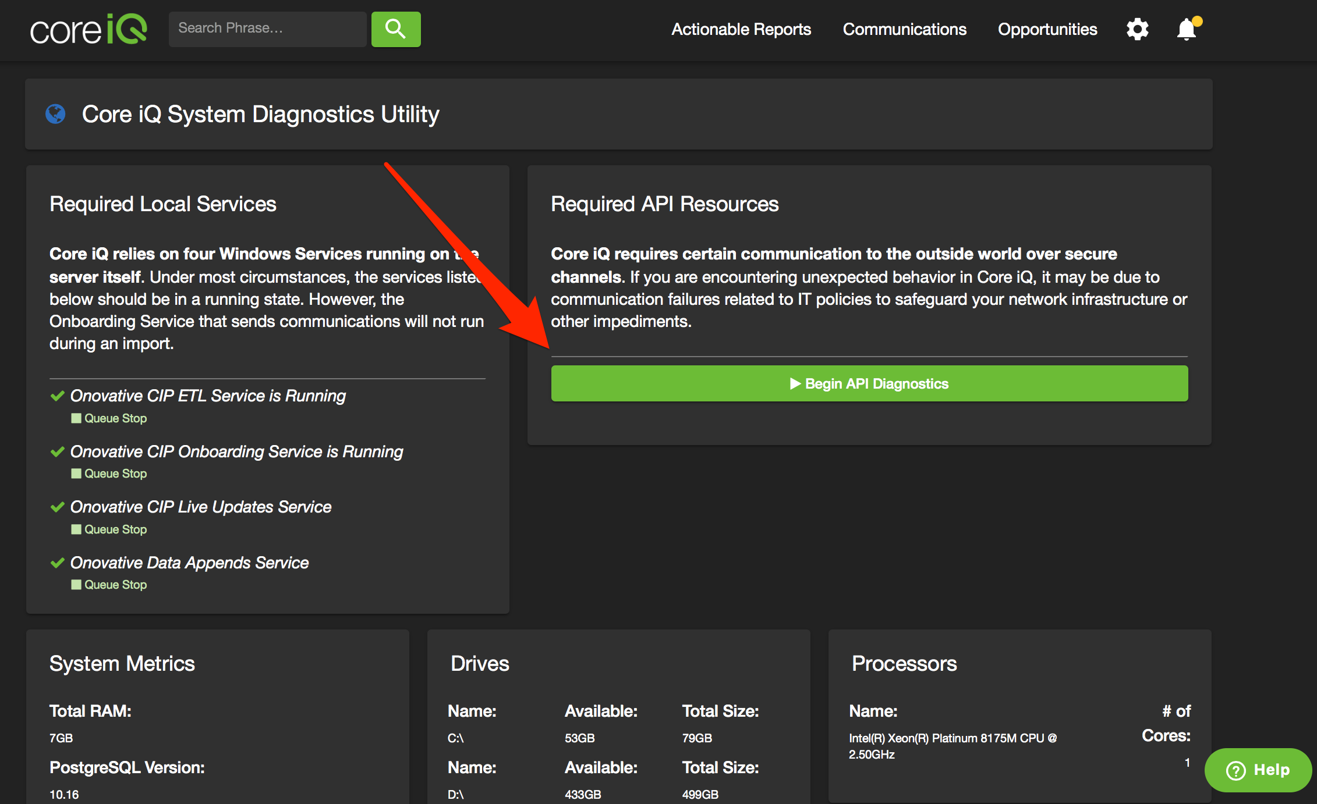
Task: Open the Help widget
Action: tap(1258, 770)
